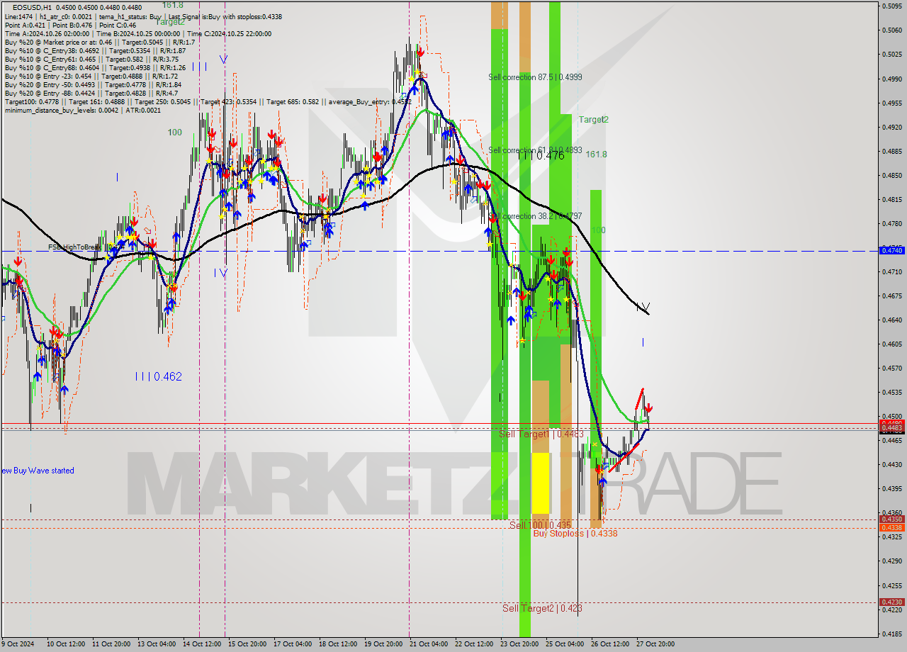Select the 'FSB-HighToBreak' line label
Image resolution: width=907 pixels, height=652 pixels.
pos(75,247)
